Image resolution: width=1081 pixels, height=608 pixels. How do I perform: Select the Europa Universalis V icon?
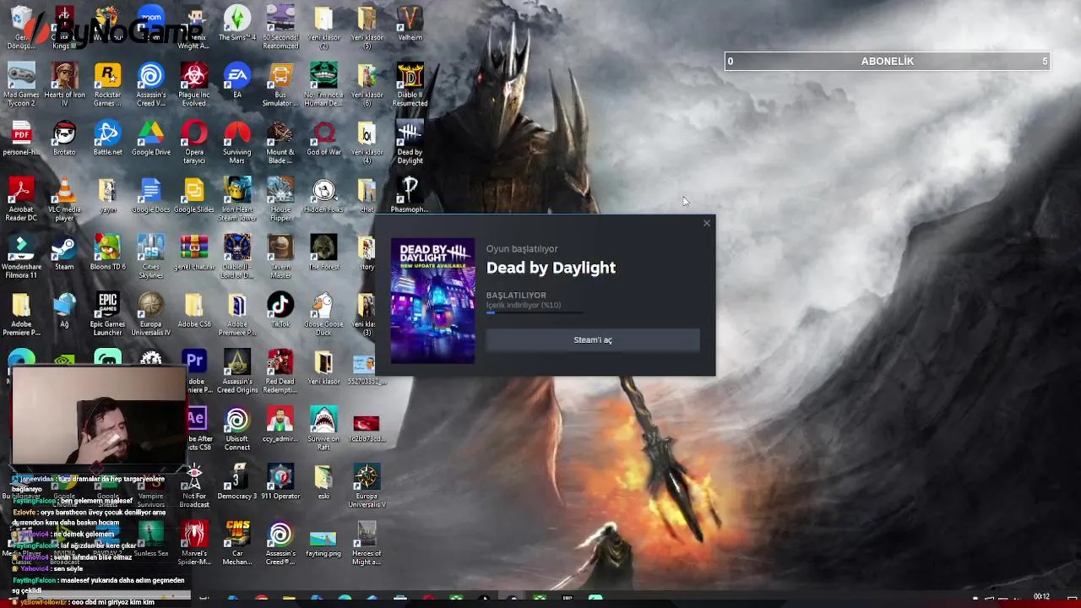point(367,487)
